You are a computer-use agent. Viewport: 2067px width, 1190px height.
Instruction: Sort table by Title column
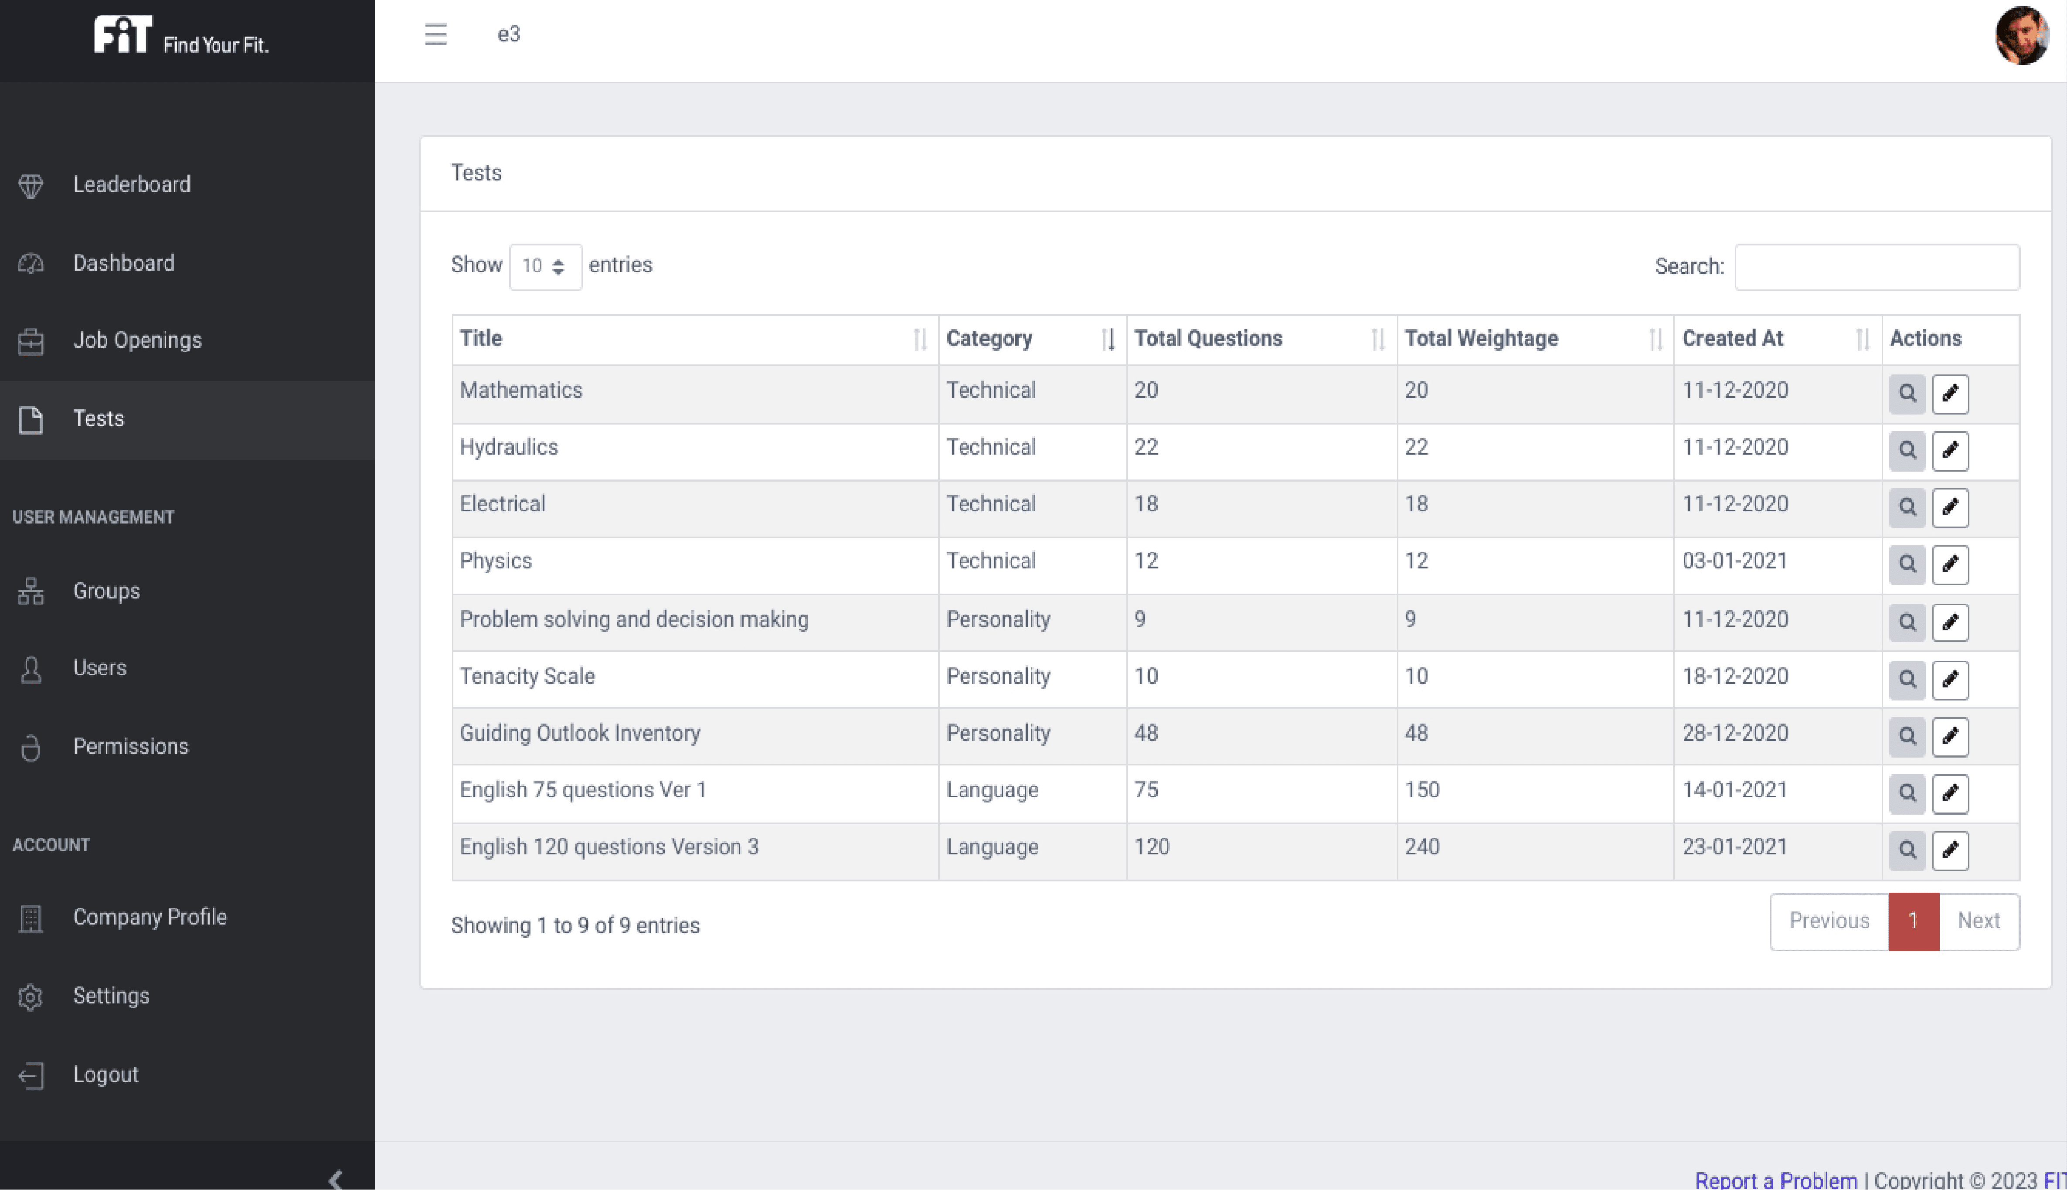click(x=695, y=339)
